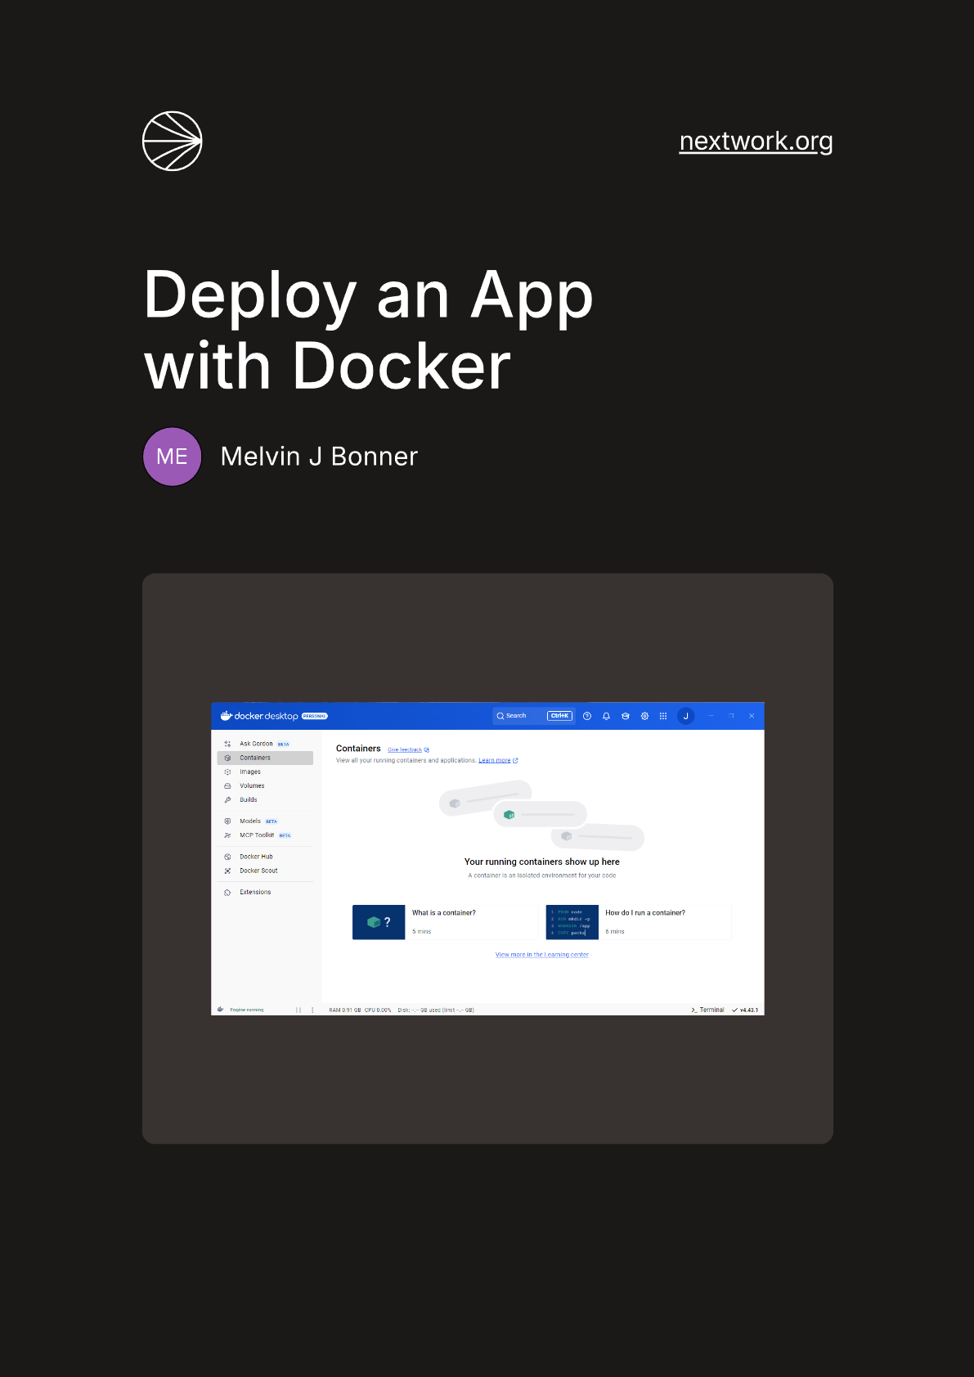Open the Learning center graduation cap icon

click(626, 716)
